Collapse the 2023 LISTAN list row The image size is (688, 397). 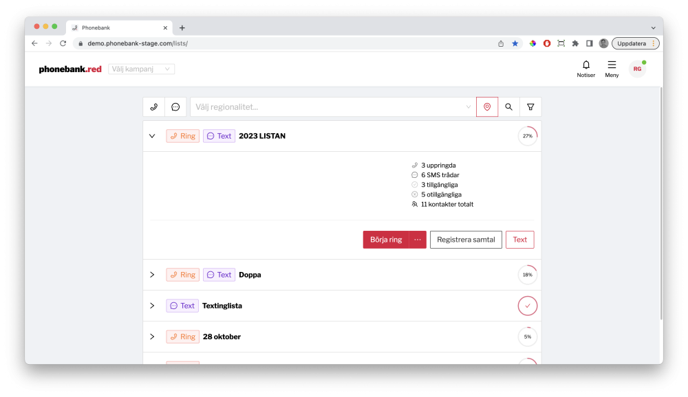pyautogui.click(x=152, y=136)
